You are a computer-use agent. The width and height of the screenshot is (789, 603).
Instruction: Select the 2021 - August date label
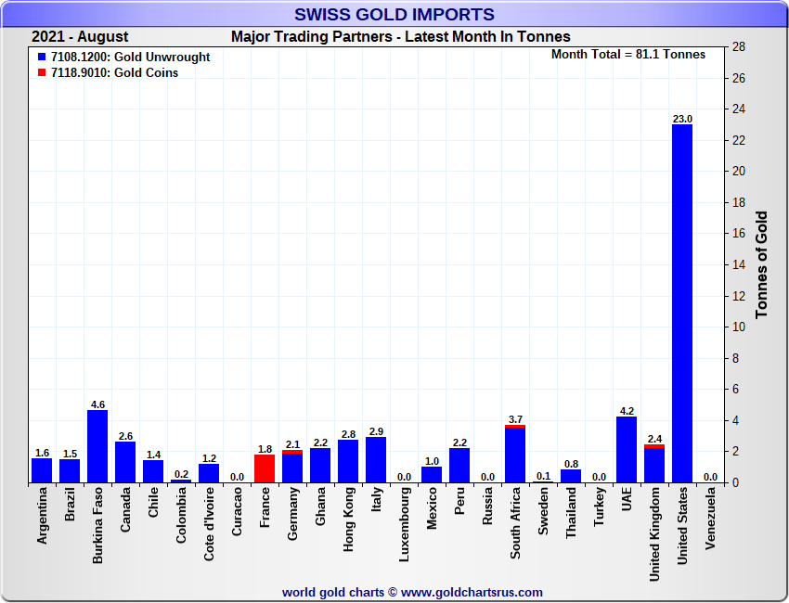[x=80, y=37]
